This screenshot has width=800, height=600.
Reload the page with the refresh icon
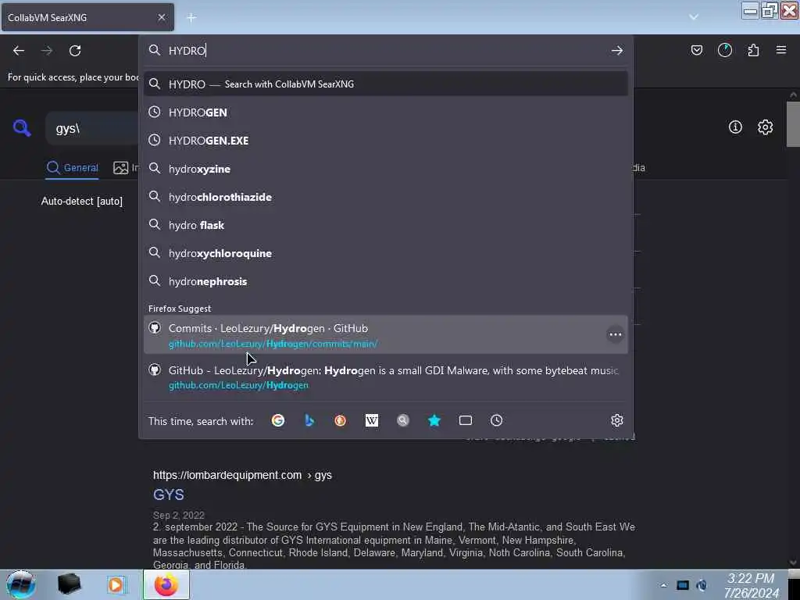coord(75,51)
